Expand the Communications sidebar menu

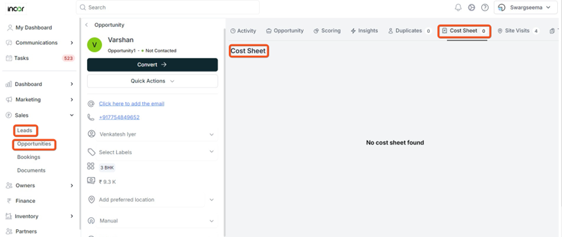tap(72, 42)
